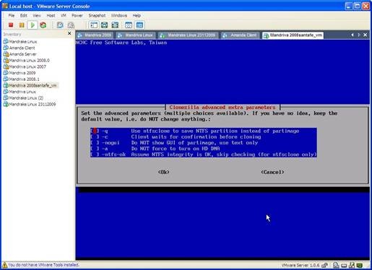Click the green Power On play button
Viewport: 372px width, 270px height.
click(x=33, y=25)
